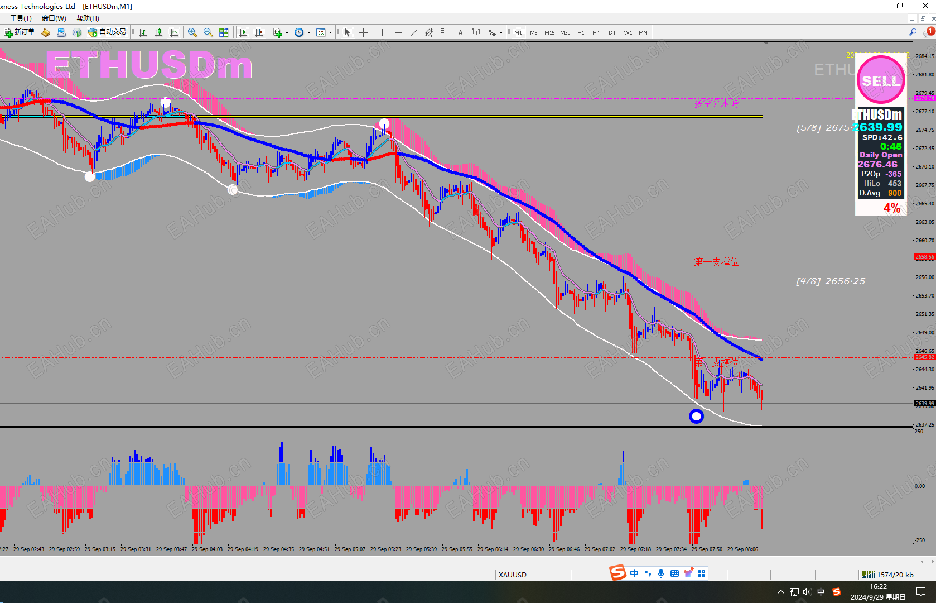Image resolution: width=936 pixels, height=603 pixels.
Task: Open the Navigator window icon
Action: [61, 32]
